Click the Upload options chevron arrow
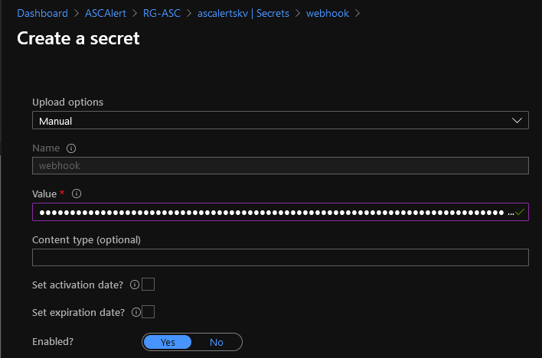The height and width of the screenshot is (358, 542). pos(518,120)
